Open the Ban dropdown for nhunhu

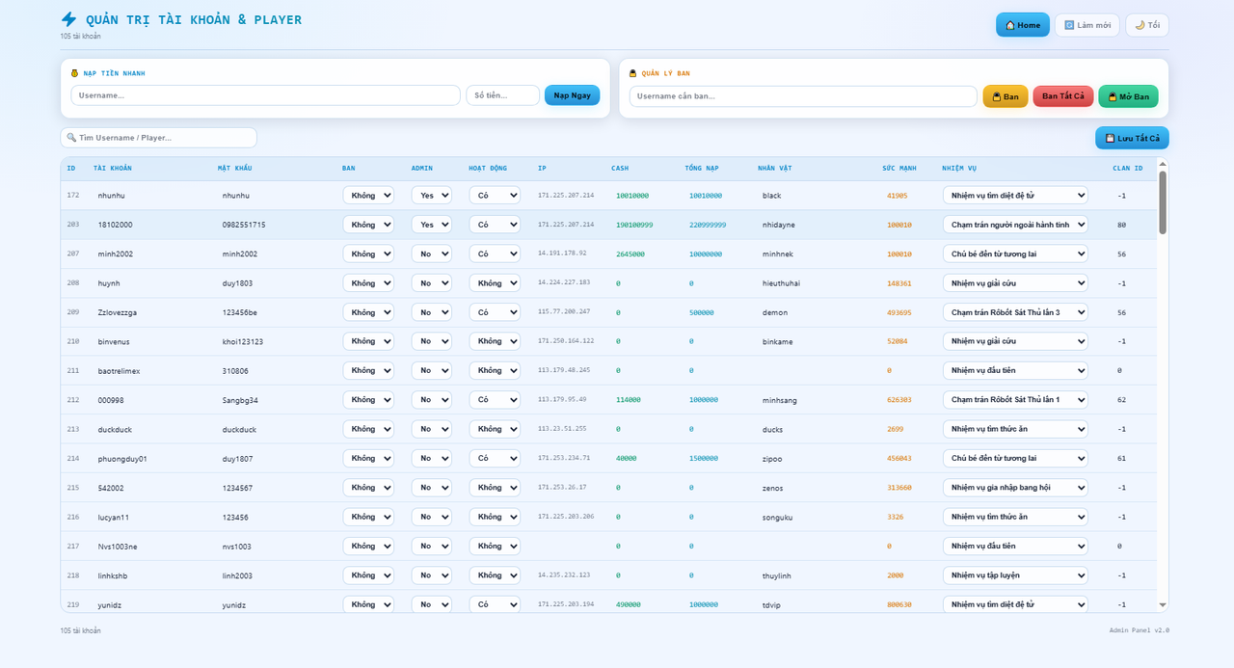click(368, 196)
